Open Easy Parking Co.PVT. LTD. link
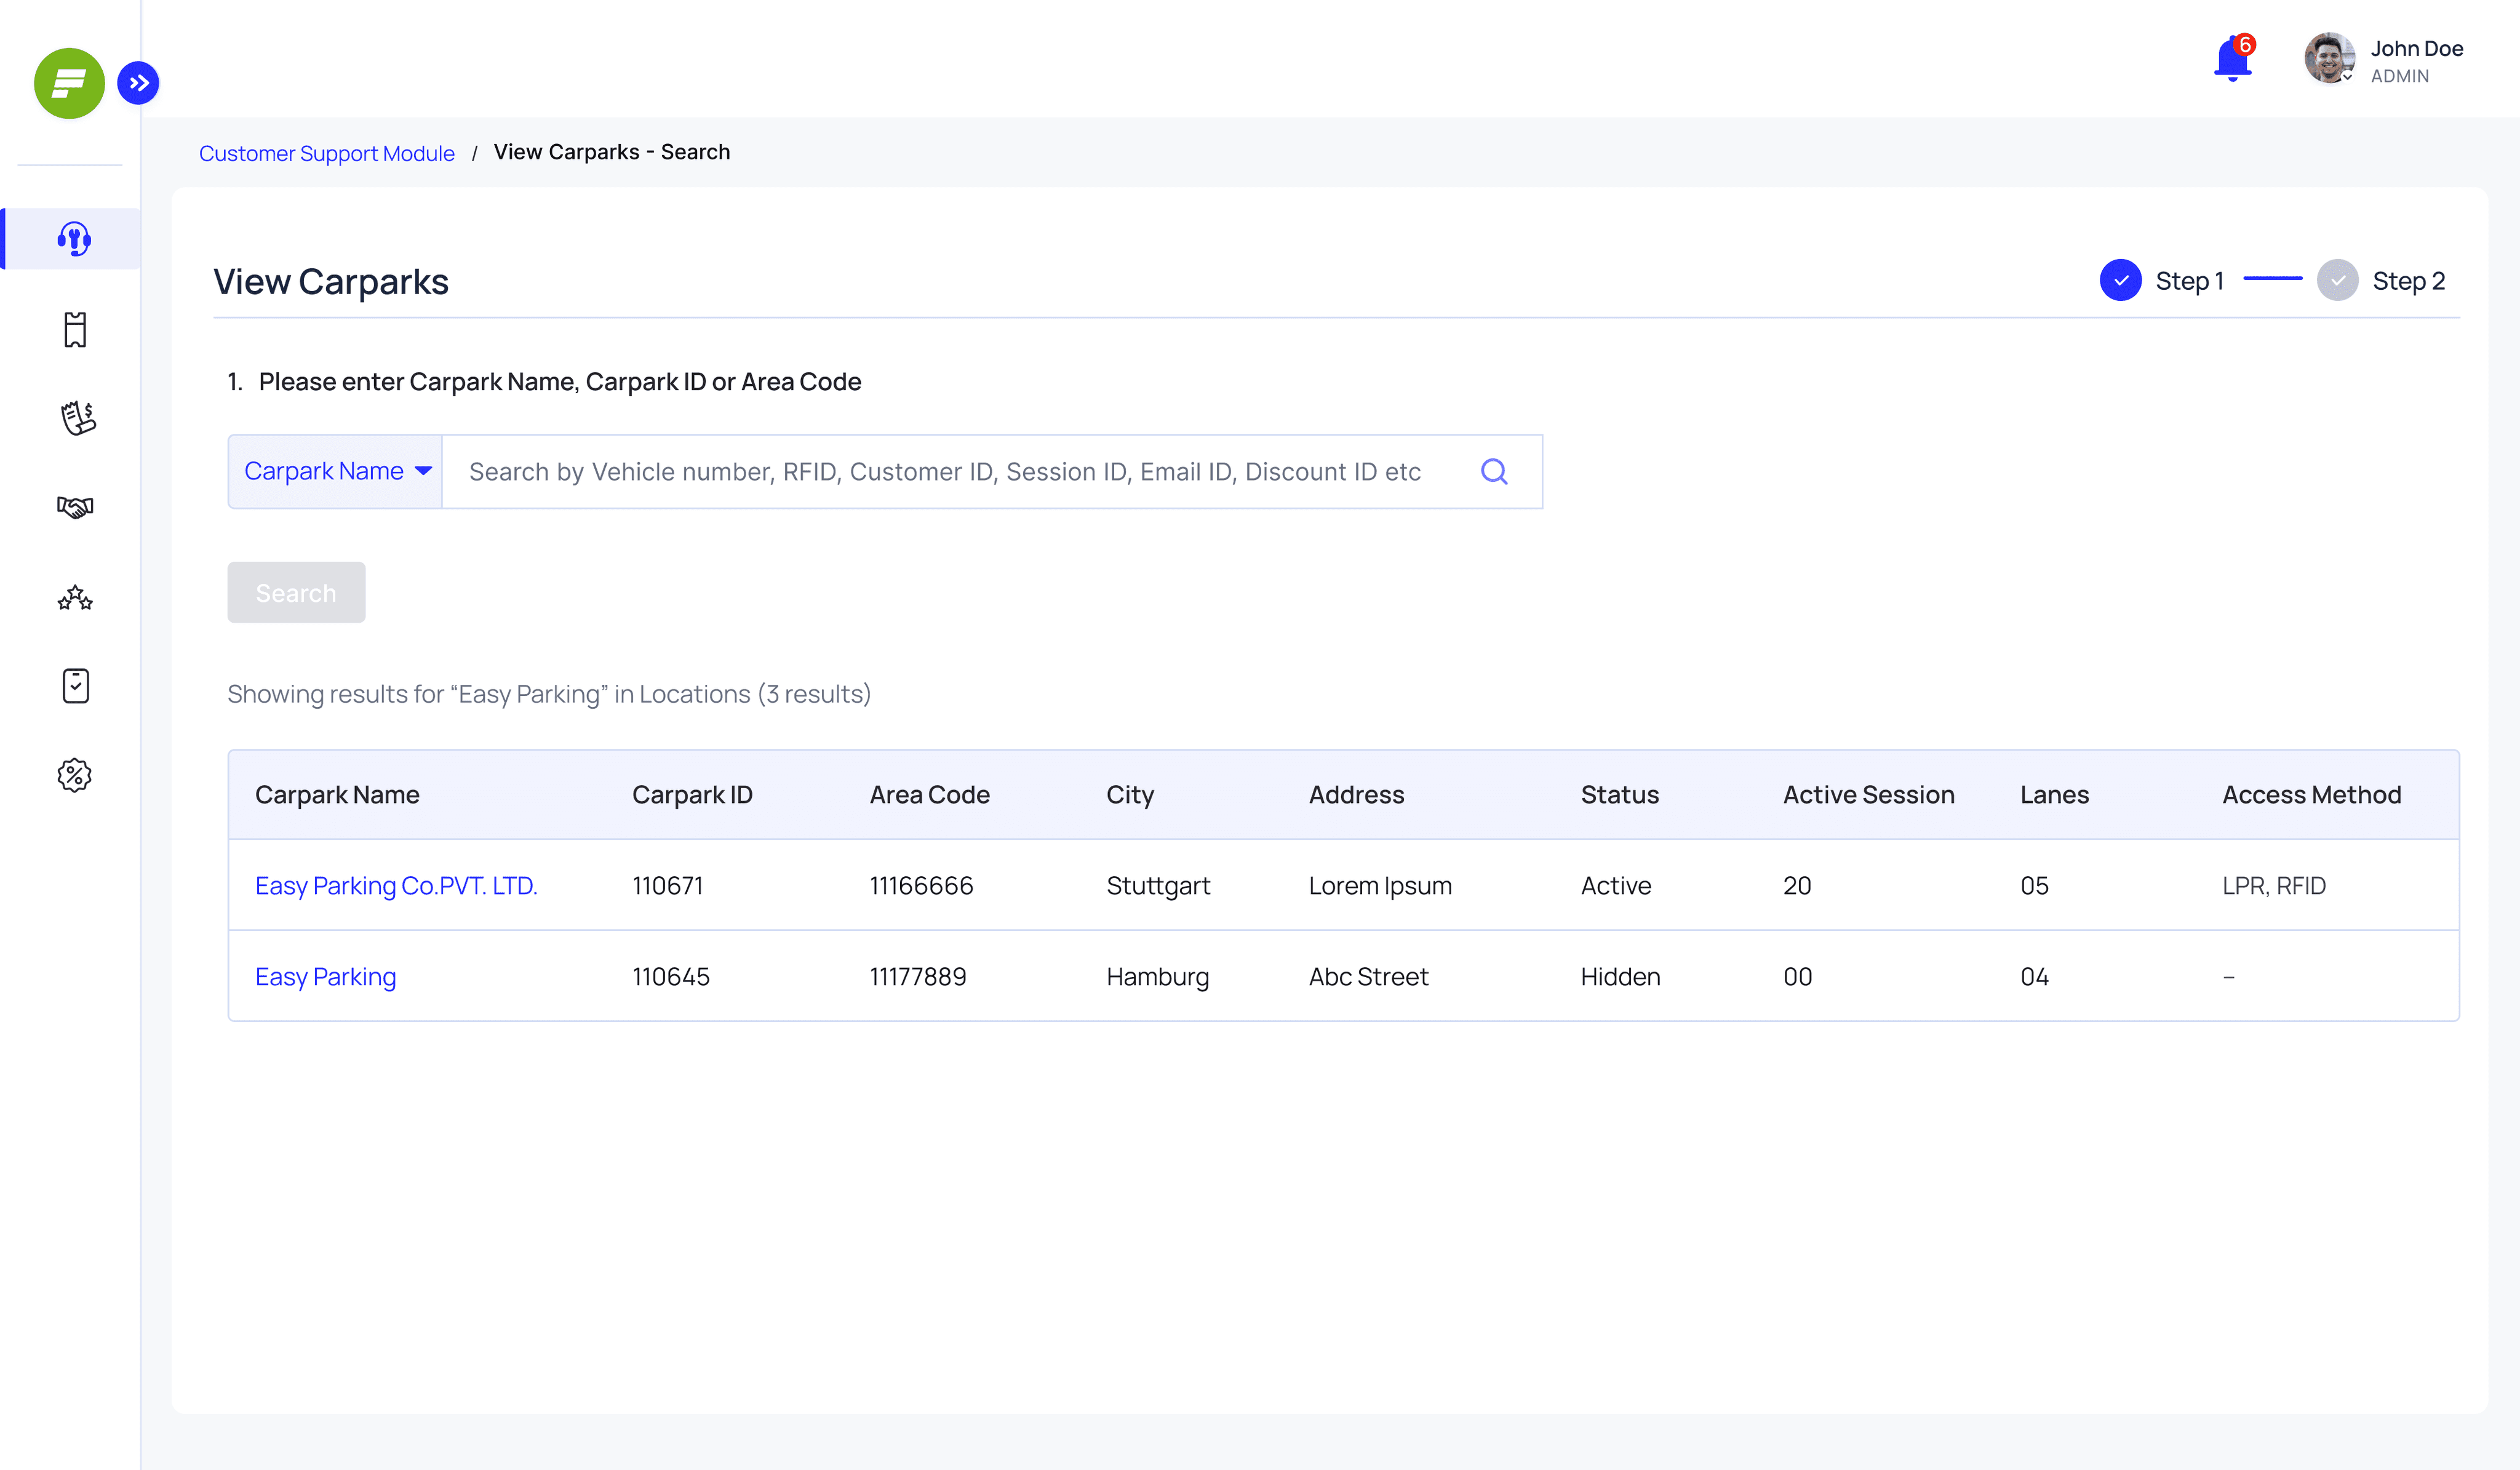 [396, 886]
